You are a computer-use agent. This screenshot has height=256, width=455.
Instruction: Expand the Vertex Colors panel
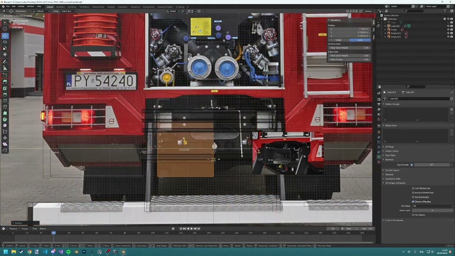tap(392, 151)
